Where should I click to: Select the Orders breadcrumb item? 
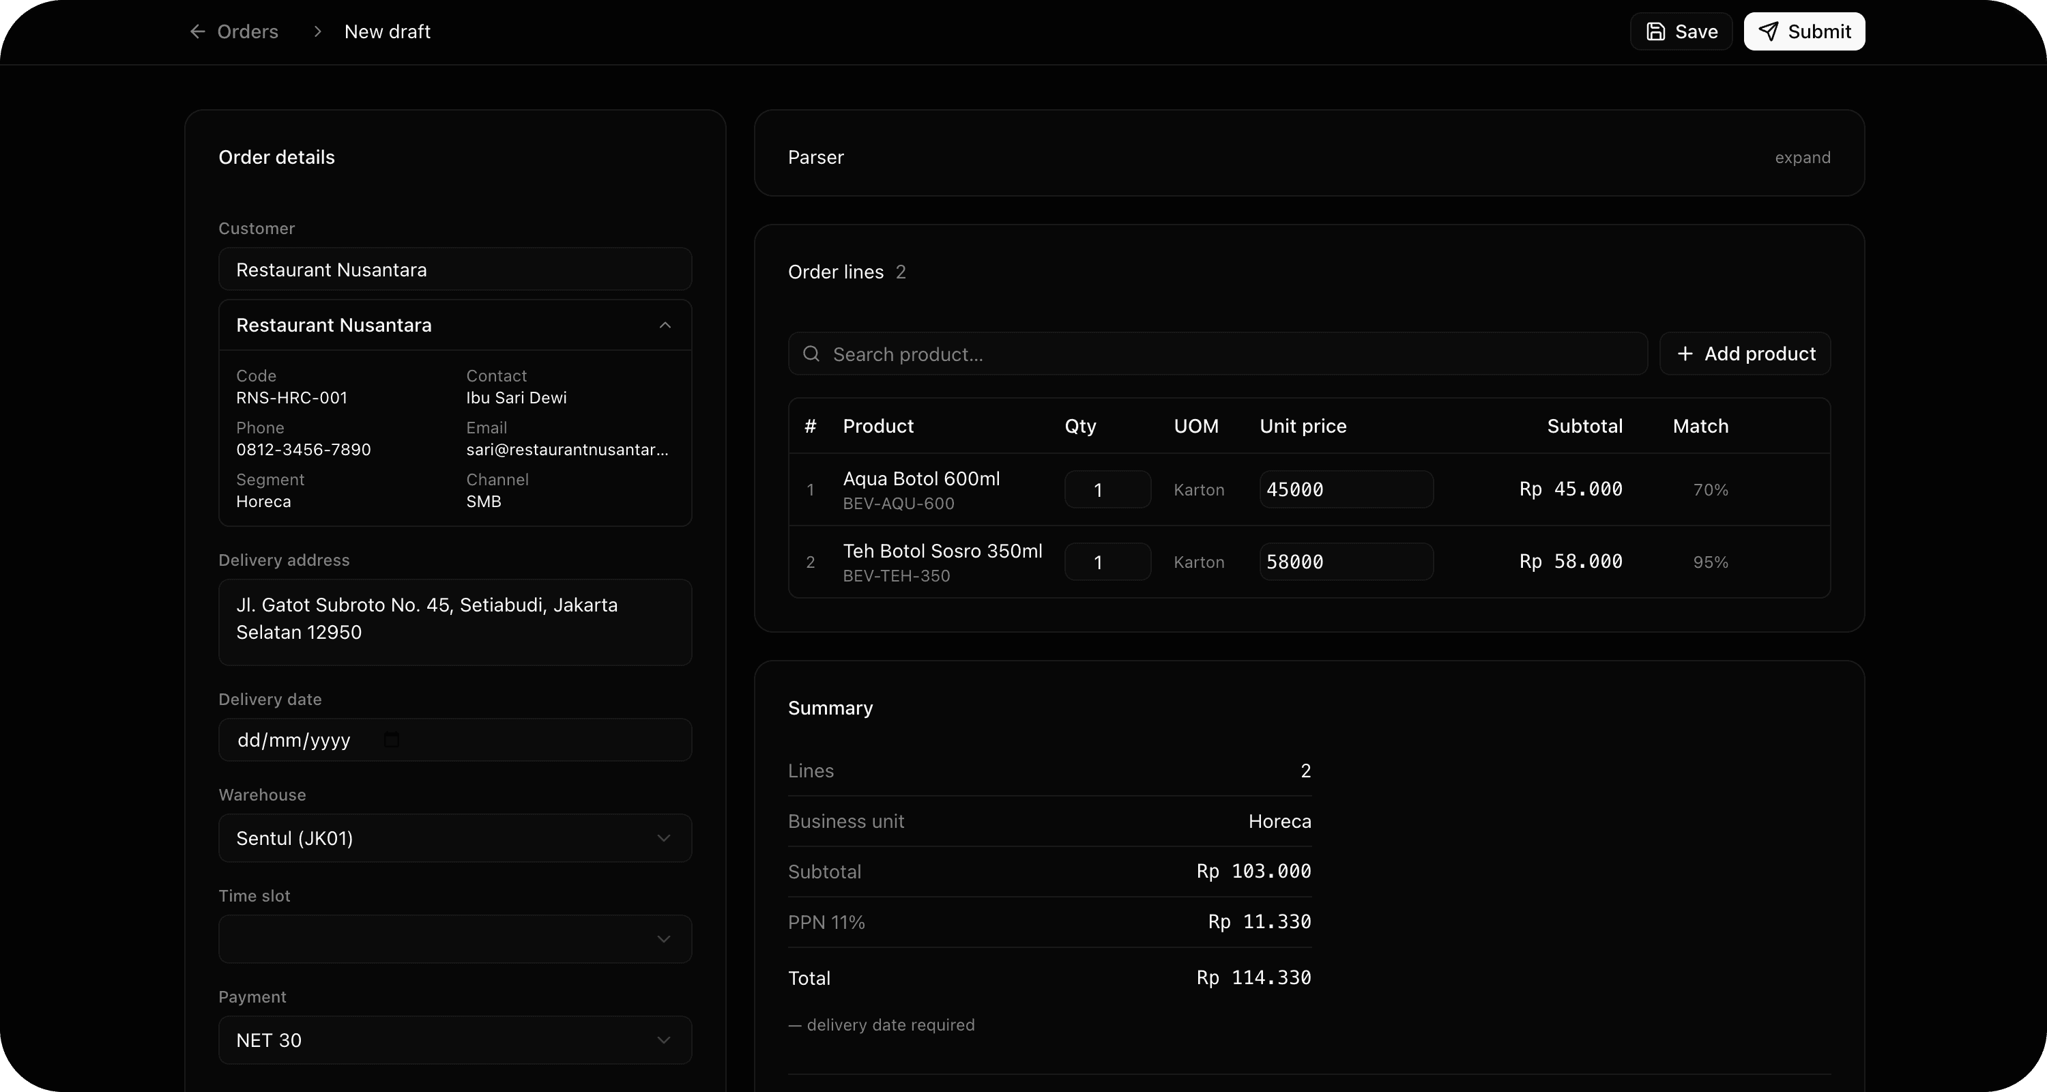point(246,32)
